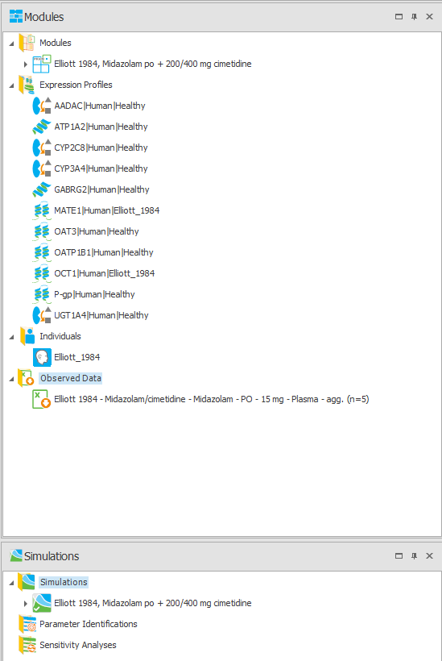Image resolution: width=442 pixels, height=661 pixels.
Task: Pin the Modules panel
Action: pyautogui.click(x=414, y=16)
